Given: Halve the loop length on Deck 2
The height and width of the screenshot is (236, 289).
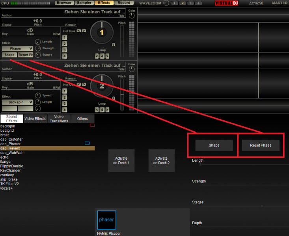Looking at the screenshot, I should [97, 110].
